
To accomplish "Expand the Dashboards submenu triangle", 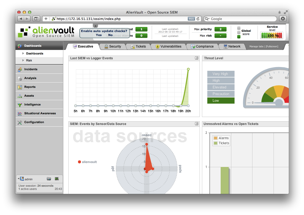I will click(x=23, y=53).
